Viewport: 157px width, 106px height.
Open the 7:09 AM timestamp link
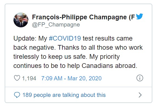click(52, 78)
